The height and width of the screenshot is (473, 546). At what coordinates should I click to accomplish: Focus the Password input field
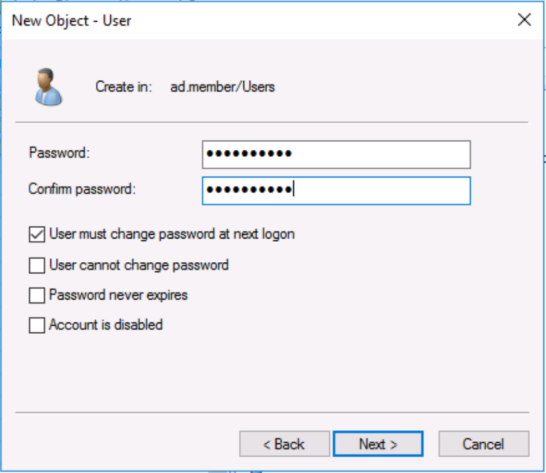pyautogui.click(x=336, y=154)
